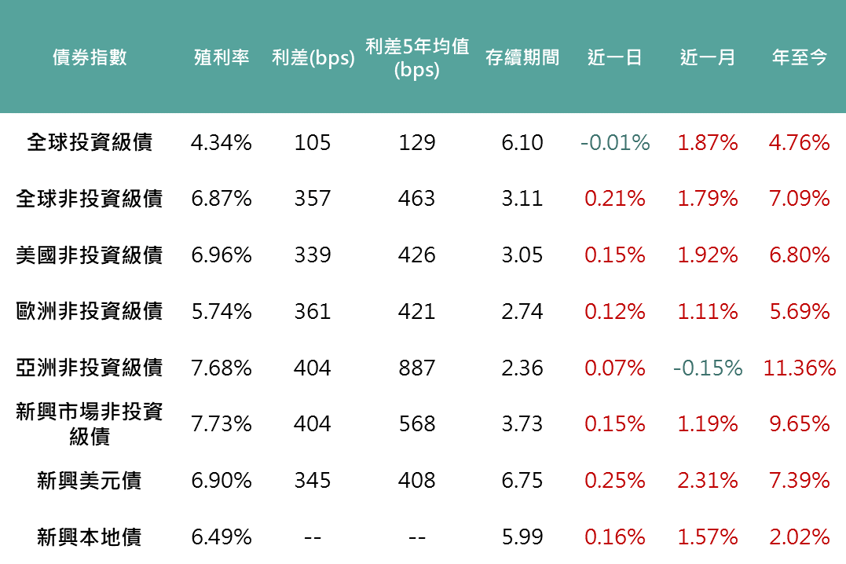Select the 亞洲非投資級債 row label
This screenshot has height=564, width=846.
[x=89, y=368]
